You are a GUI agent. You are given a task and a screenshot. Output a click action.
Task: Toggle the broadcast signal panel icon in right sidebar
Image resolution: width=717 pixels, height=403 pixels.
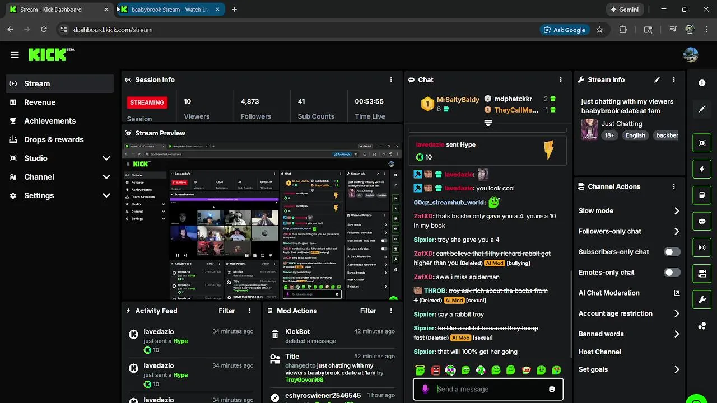(x=702, y=247)
